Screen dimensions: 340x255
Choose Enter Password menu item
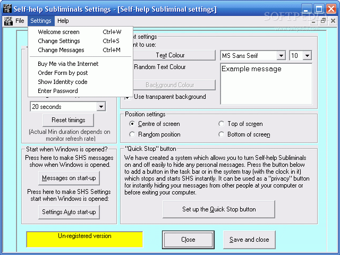pyautogui.click(x=80, y=91)
